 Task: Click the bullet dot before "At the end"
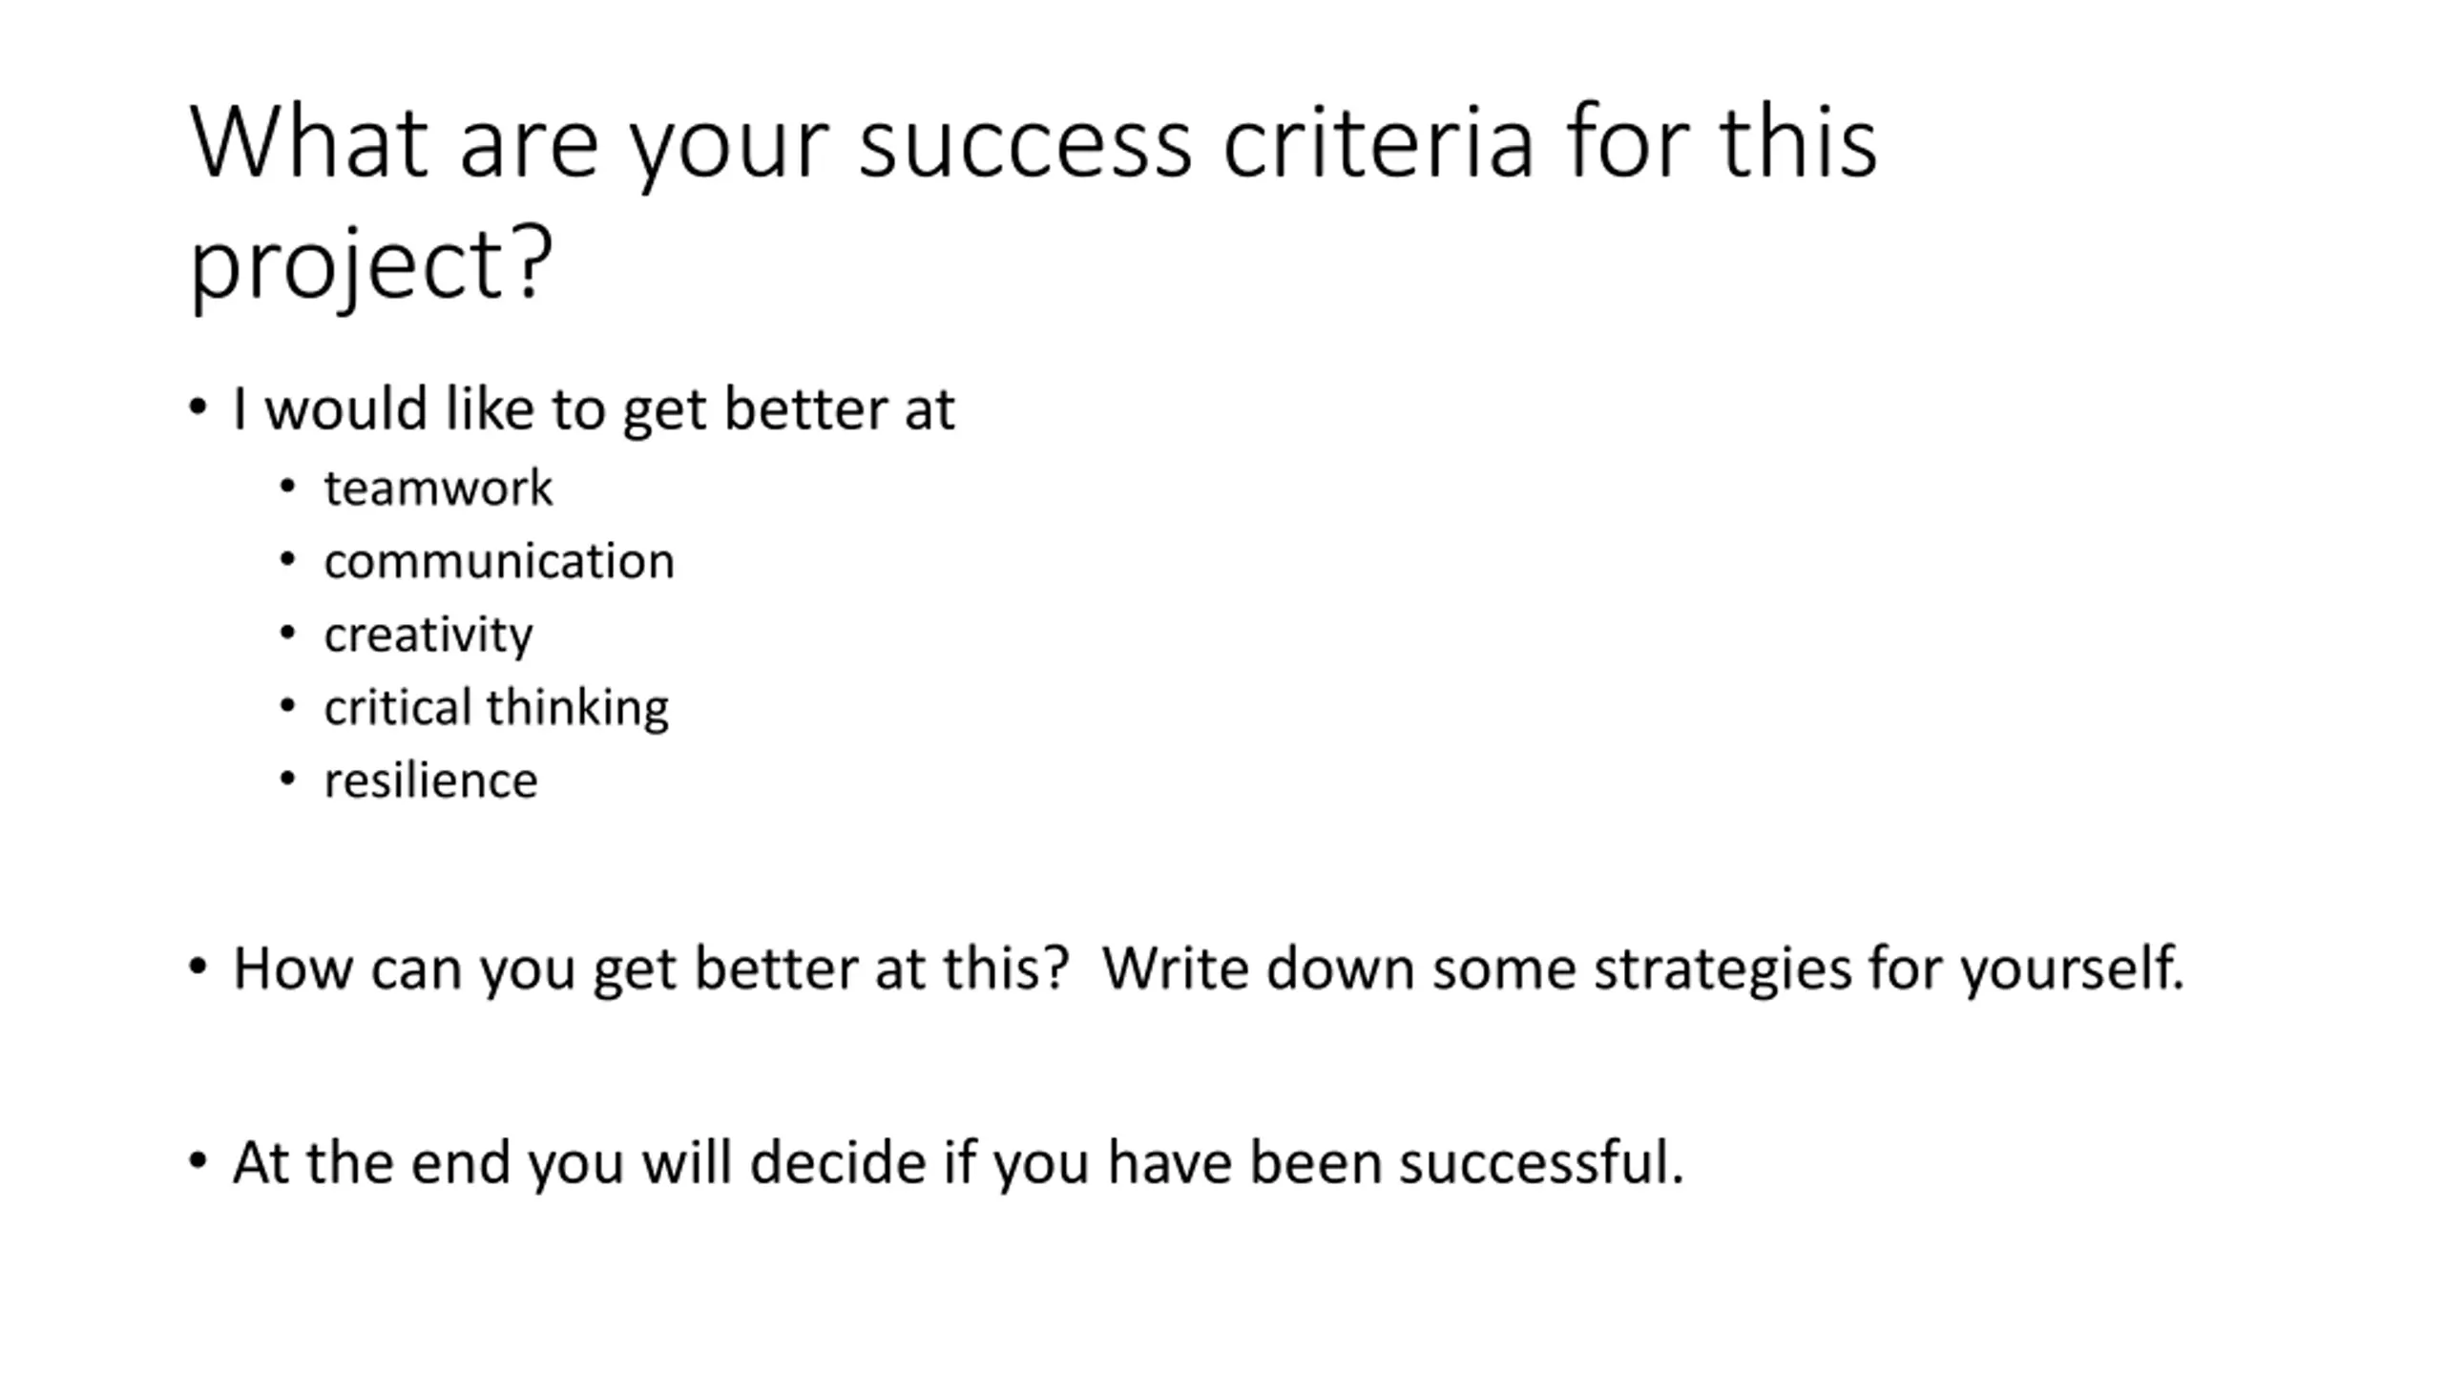[x=198, y=1161]
